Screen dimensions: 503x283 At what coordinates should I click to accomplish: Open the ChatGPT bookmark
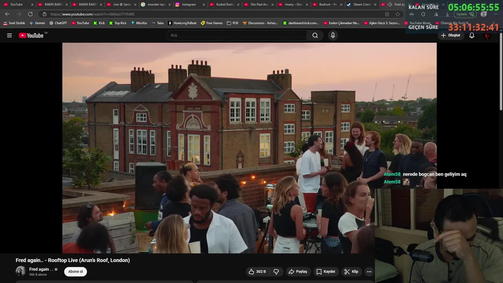[x=58, y=23]
